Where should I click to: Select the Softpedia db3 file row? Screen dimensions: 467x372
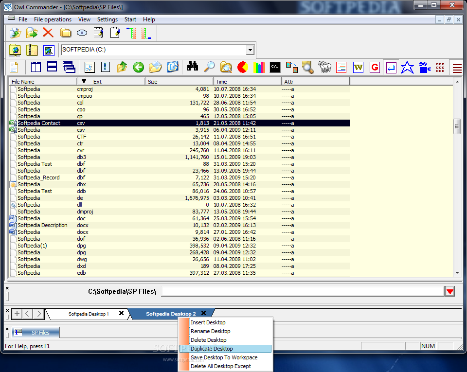pos(180,157)
